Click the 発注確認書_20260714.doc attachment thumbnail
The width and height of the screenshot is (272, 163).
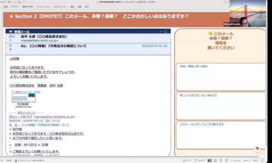coord(24,98)
